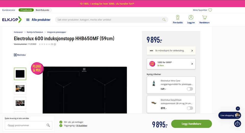Click the Legg i handlekurv button

tap(191, 124)
